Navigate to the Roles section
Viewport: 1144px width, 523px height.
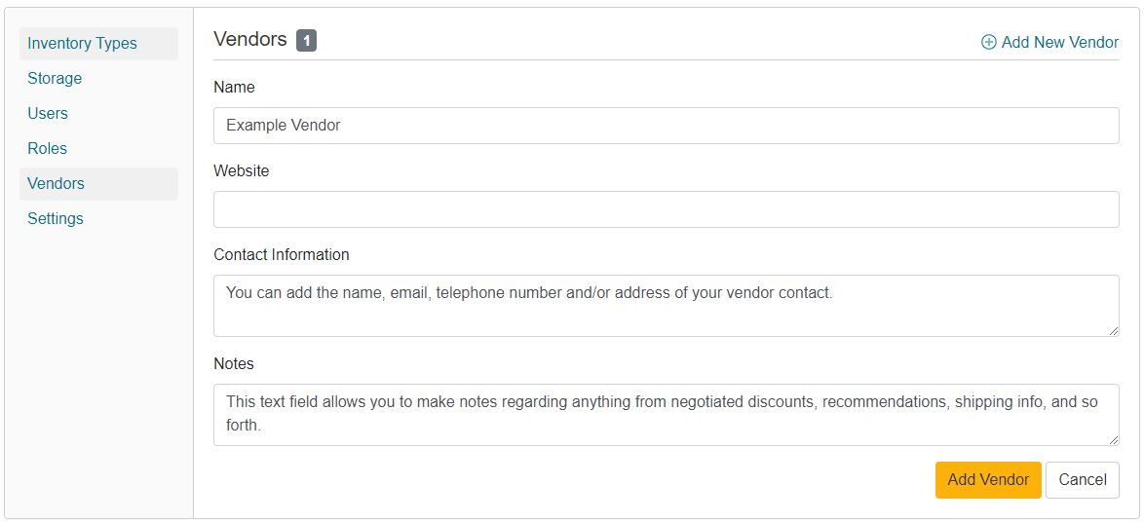pyautogui.click(x=47, y=149)
